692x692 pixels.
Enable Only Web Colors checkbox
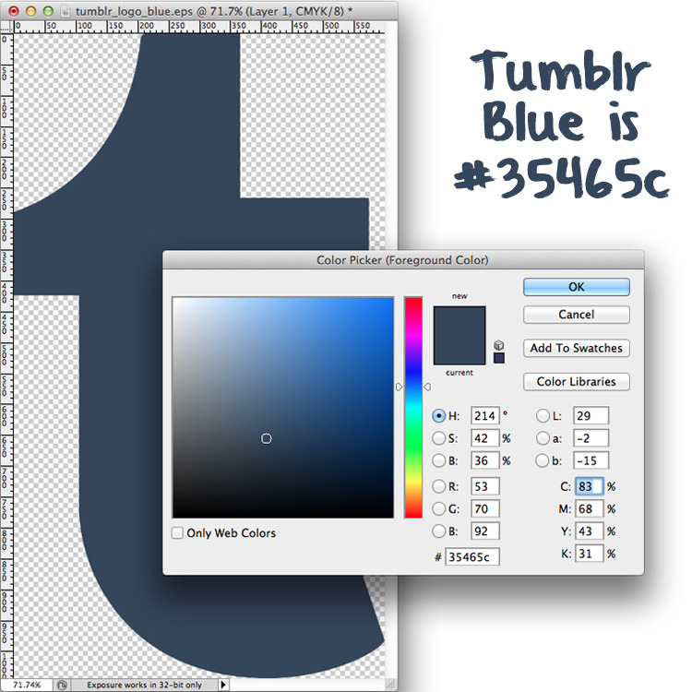(x=177, y=532)
